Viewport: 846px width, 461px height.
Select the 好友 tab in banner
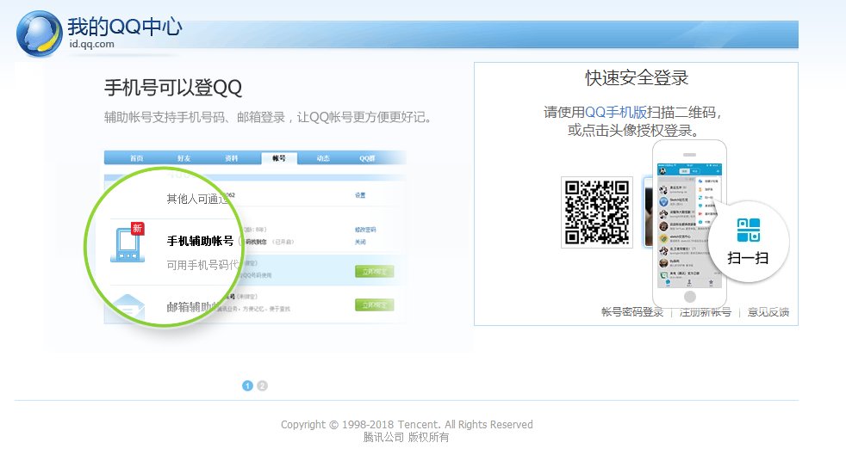tap(184, 158)
